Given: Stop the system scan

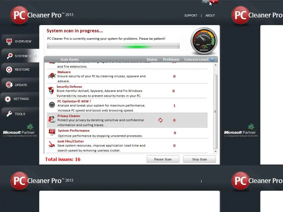Looking at the screenshot, I should (200, 159).
